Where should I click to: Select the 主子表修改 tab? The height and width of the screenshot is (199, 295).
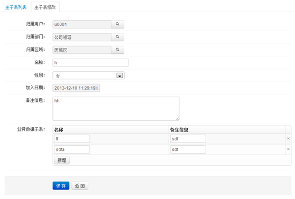click(x=45, y=7)
